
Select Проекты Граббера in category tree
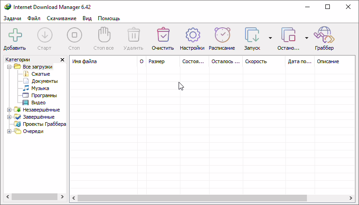[x=44, y=124]
